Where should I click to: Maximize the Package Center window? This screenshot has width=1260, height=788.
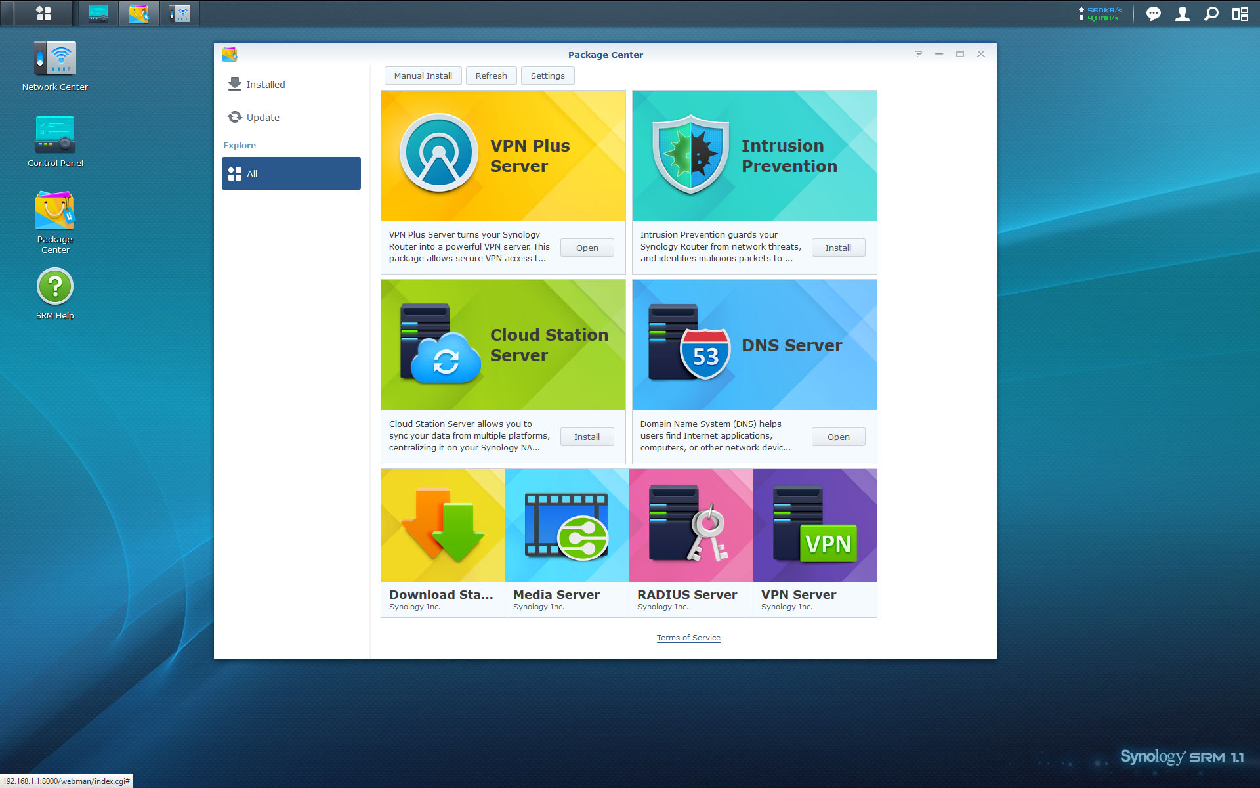(x=960, y=54)
